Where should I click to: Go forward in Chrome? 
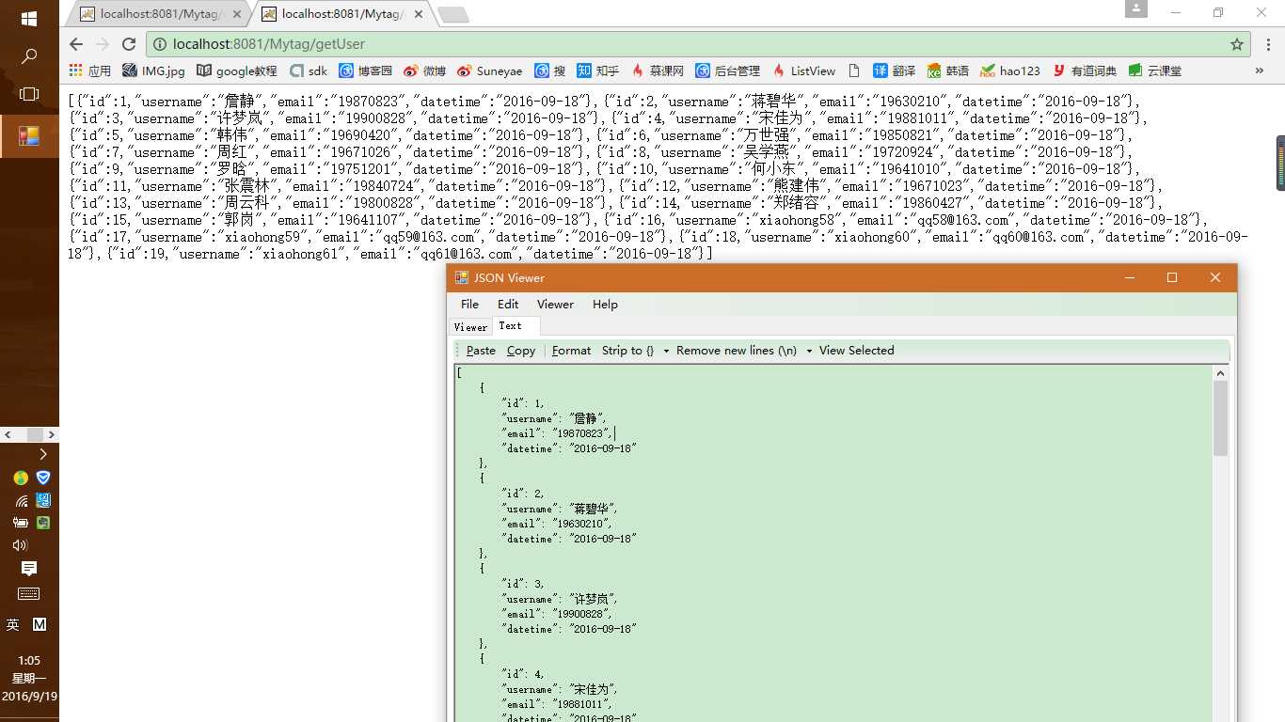tap(103, 44)
